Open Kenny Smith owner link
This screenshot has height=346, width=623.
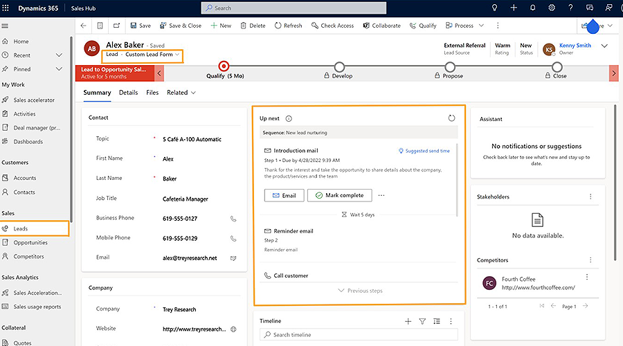[x=575, y=45]
